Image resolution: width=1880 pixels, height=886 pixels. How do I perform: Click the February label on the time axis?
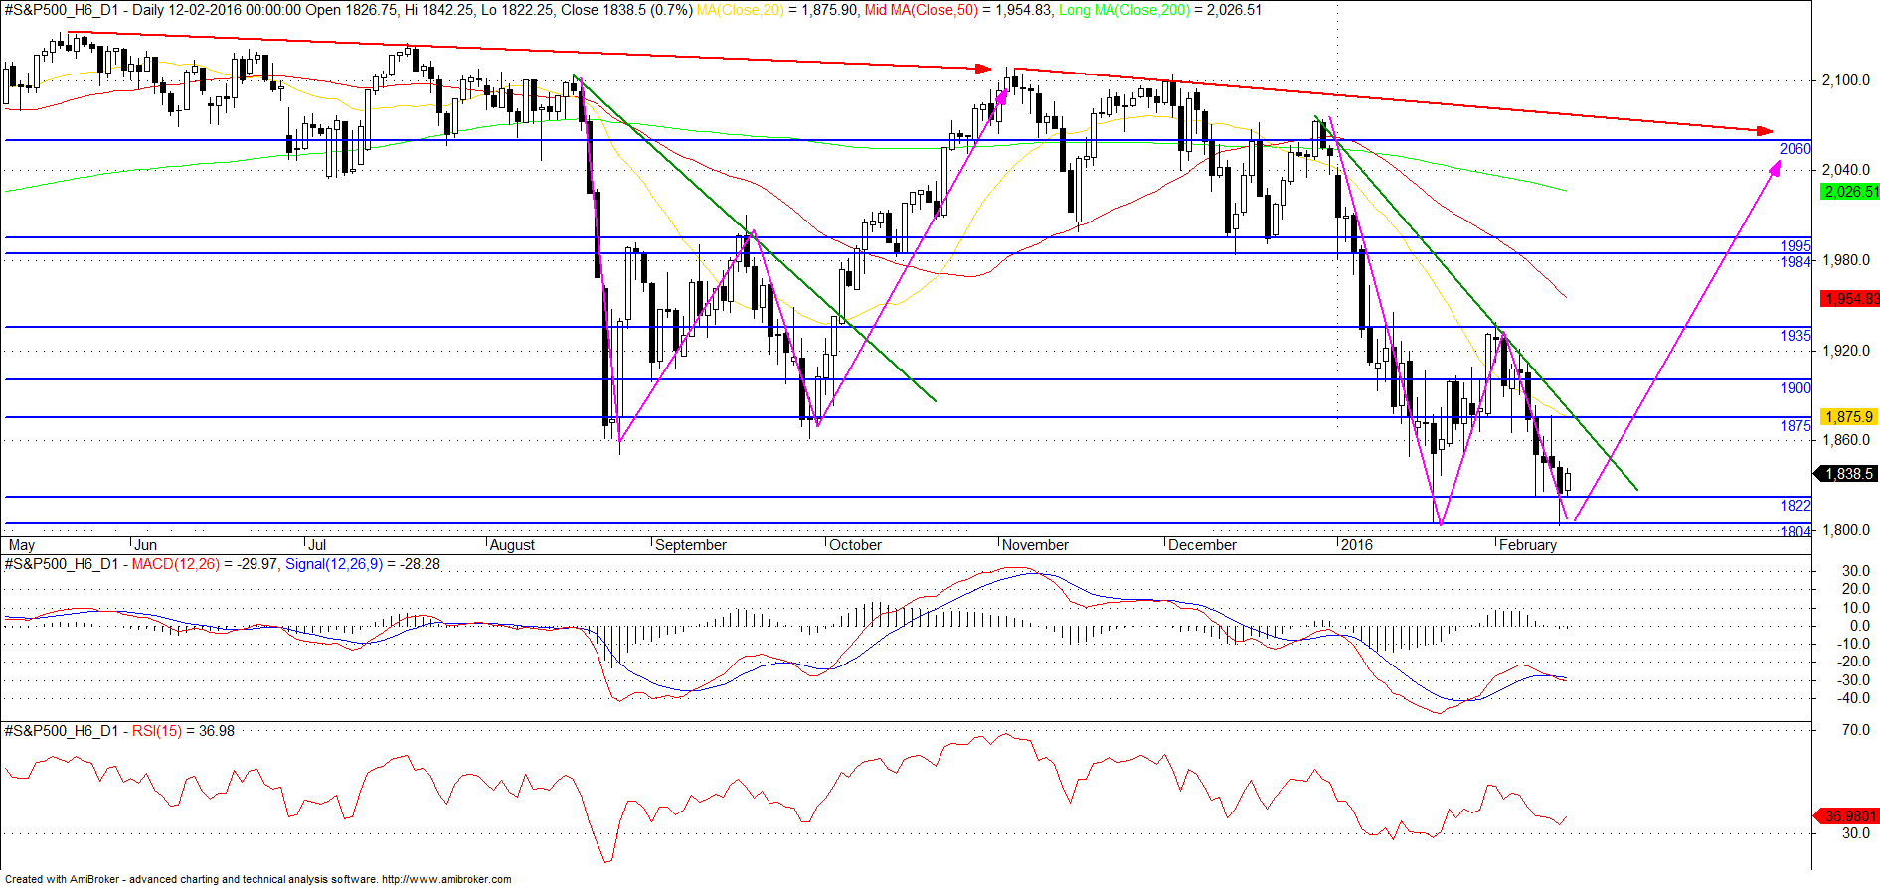pyautogui.click(x=1528, y=545)
